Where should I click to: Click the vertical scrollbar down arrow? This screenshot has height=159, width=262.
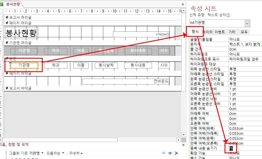click(184, 135)
